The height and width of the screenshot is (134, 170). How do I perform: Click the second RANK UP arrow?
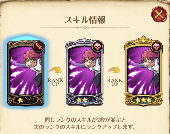pos(114,70)
